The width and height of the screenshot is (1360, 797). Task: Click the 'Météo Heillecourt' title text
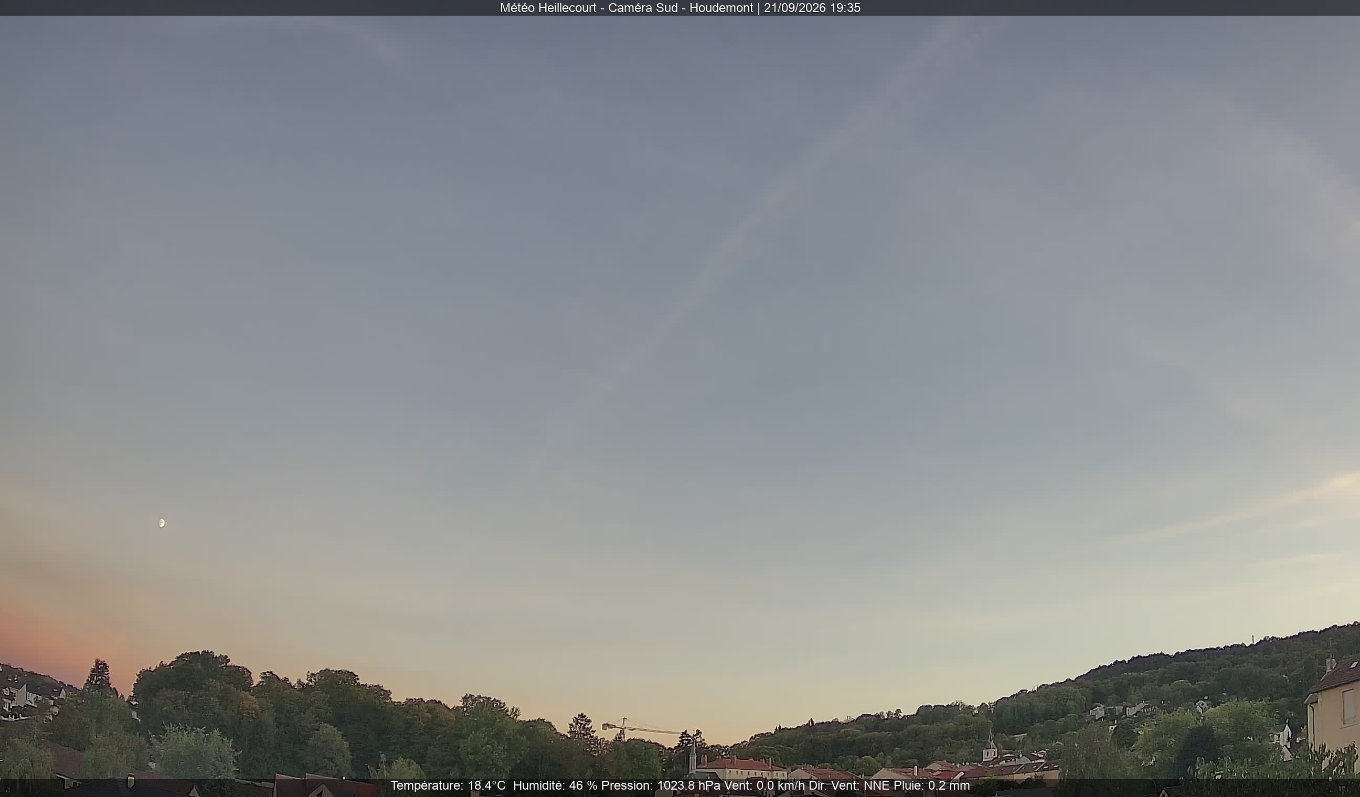coord(548,8)
